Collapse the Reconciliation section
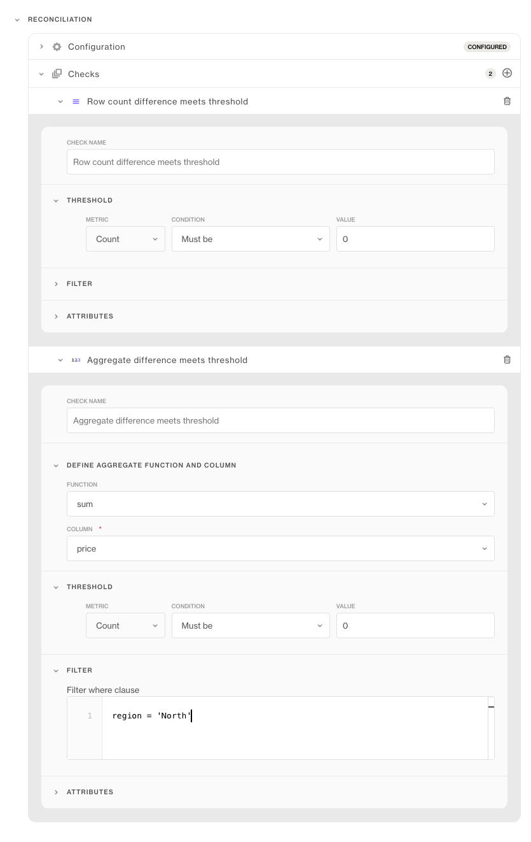The image size is (531, 842). pos(17,20)
